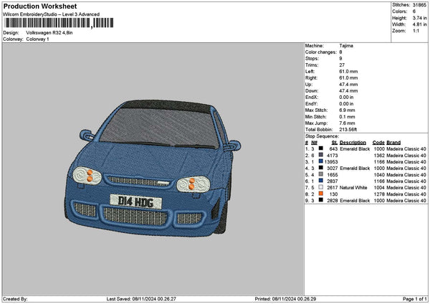Click the Trims value '27'
The width and height of the screenshot is (430, 304).
coord(342,65)
